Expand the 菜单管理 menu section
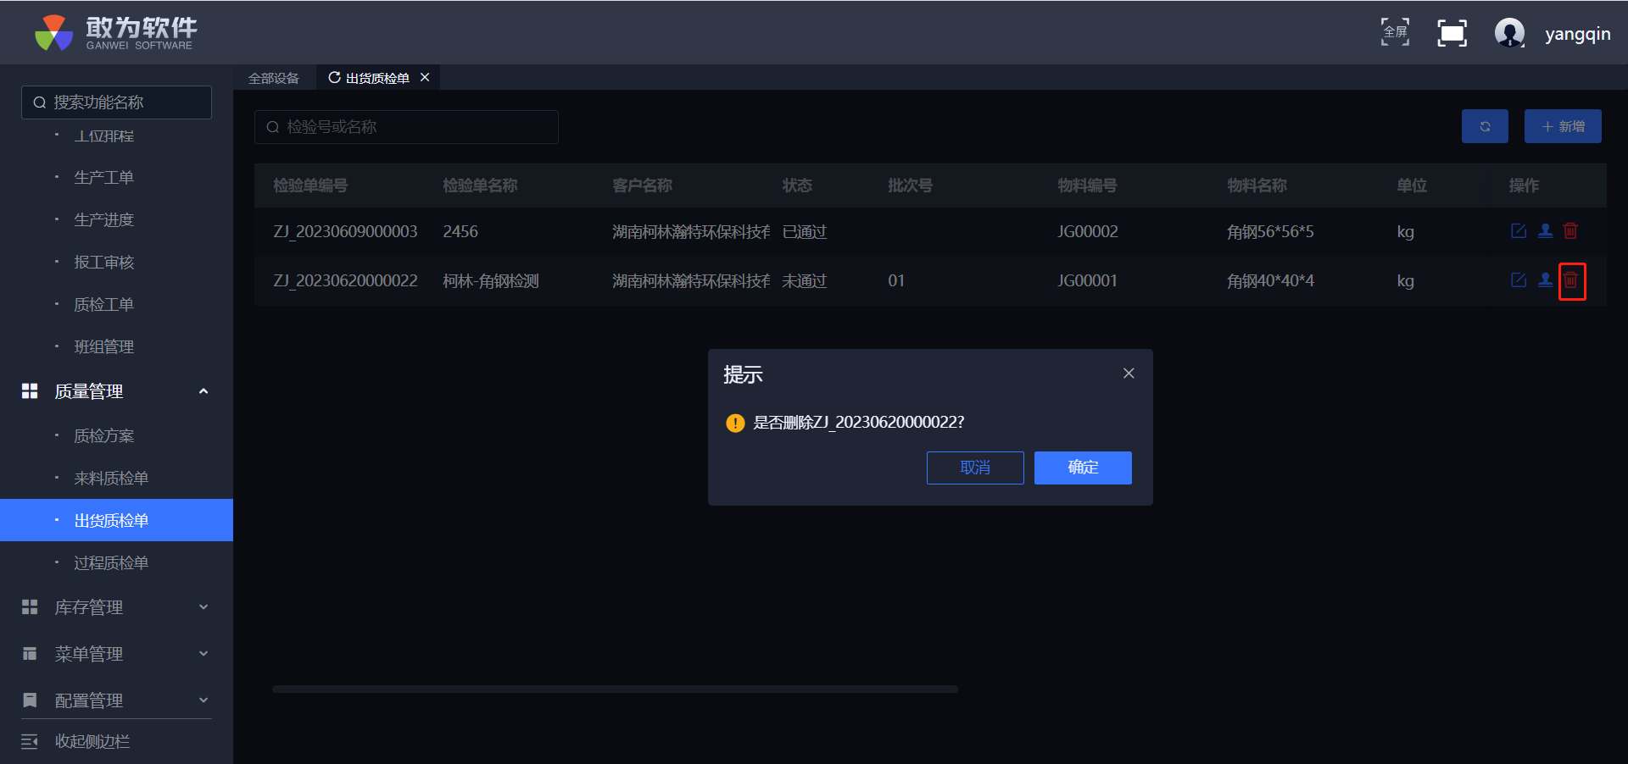Image resolution: width=1628 pixels, height=764 pixels. pos(203,654)
